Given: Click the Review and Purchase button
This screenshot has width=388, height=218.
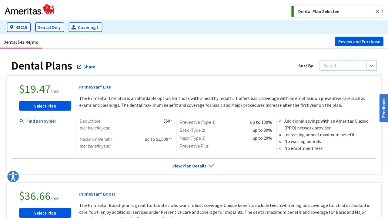Looking at the screenshot, I should coord(359,41).
